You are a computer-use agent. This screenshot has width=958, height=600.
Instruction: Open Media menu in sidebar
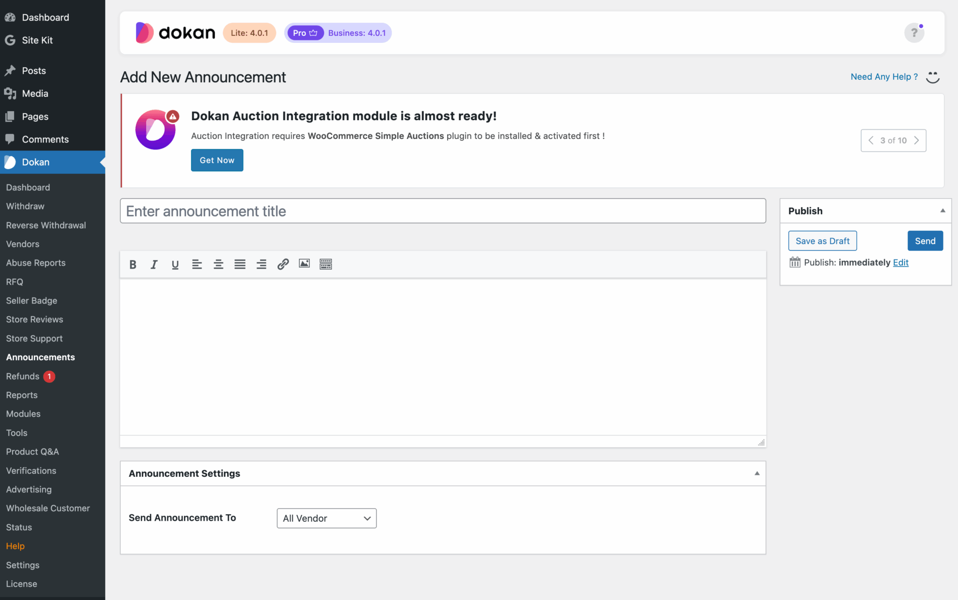click(52, 94)
